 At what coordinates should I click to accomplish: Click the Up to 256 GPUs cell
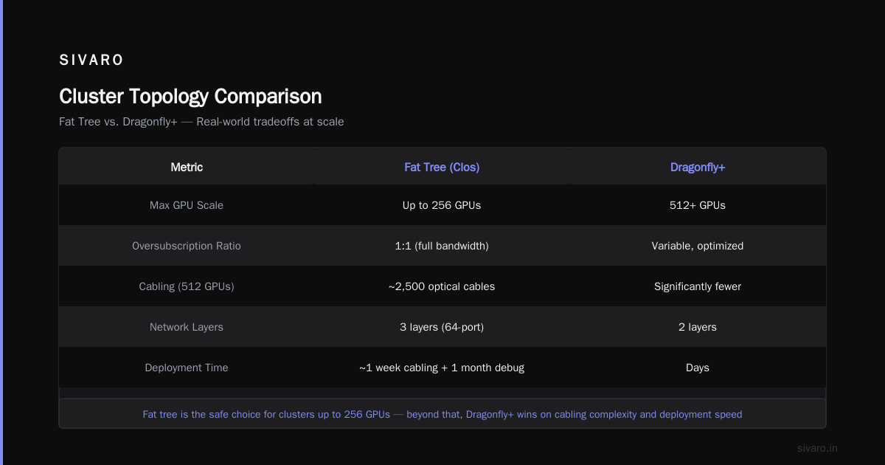(x=442, y=205)
